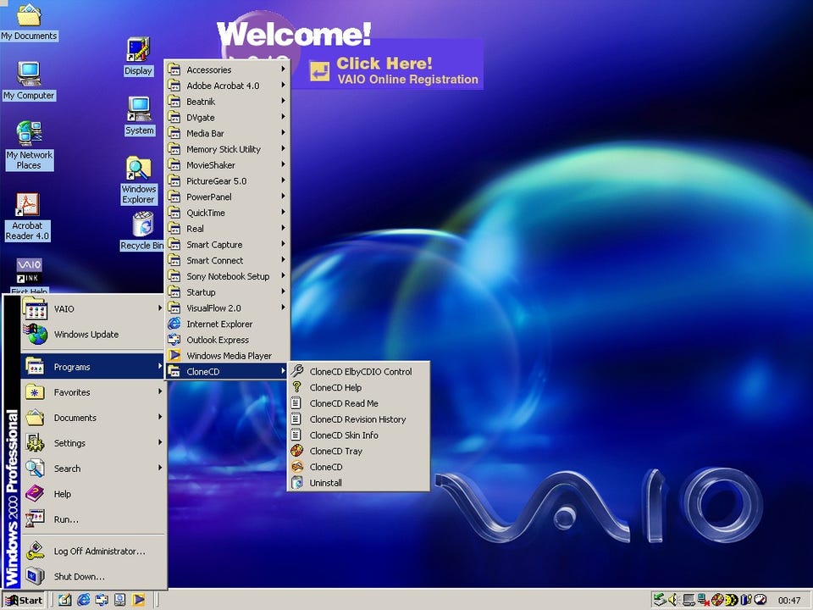Viewport: 813px width, 610px height.
Task: Open Outlook Express from Programs menu
Action: click(x=227, y=340)
